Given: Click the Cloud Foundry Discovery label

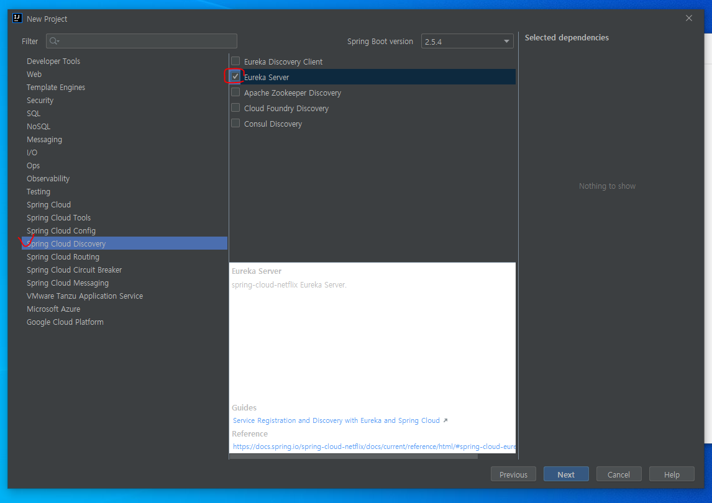Looking at the screenshot, I should pyautogui.click(x=286, y=109).
